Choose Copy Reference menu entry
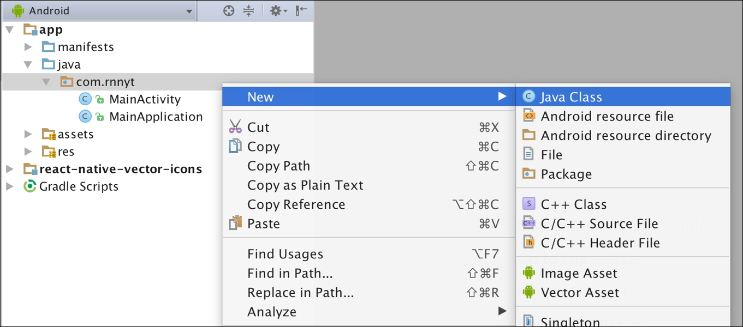 (368, 204)
